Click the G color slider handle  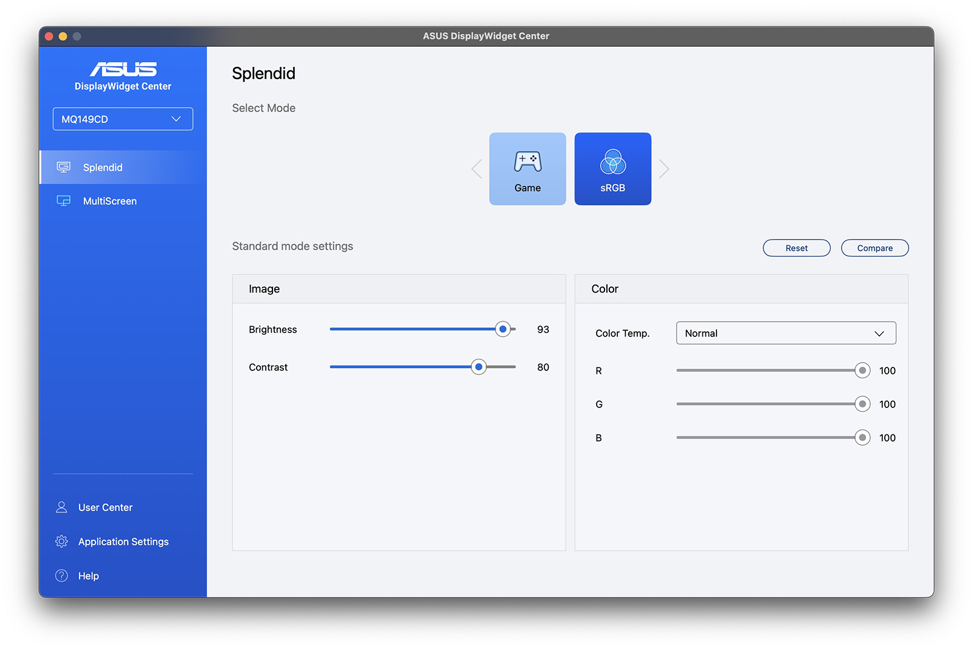pyautogui.click(x=862, y=404)
